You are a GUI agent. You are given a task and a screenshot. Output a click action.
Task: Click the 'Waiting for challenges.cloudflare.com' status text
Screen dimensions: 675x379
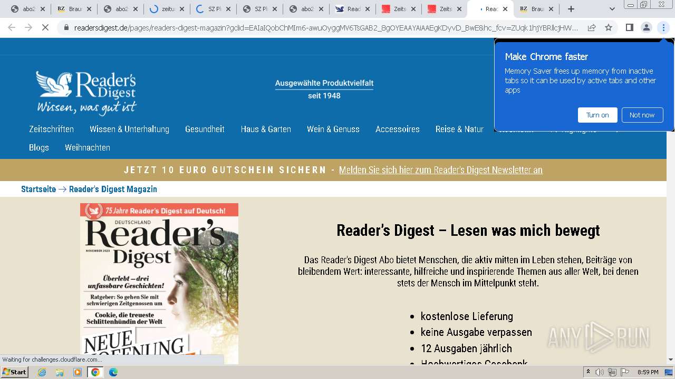[52, 360]
